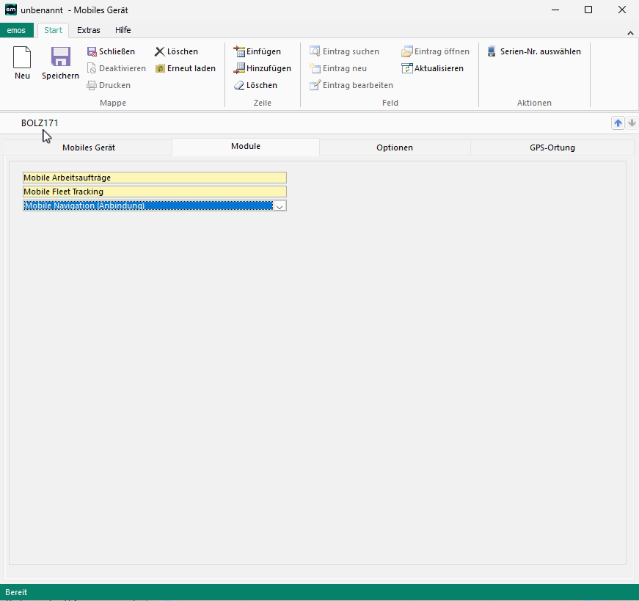Screen dimensions: 639x601
Task: Go to previous record with up arrow
Action: pos(618,123)
